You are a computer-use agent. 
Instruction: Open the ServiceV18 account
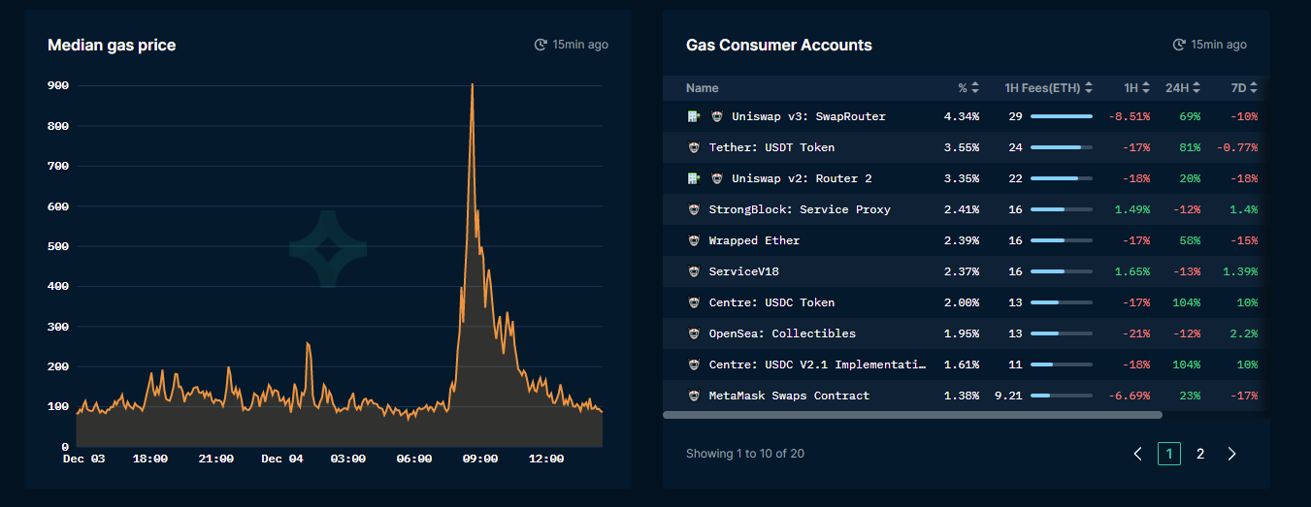pos(743,271)
